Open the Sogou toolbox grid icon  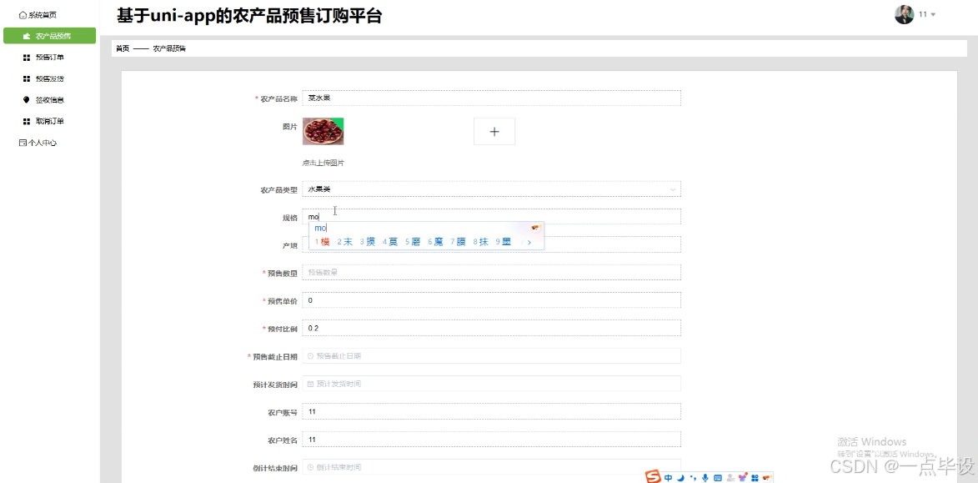pyautogui.click(x=755, y=477)
